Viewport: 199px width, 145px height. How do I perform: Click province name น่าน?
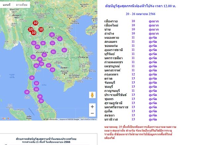point(107,29)
